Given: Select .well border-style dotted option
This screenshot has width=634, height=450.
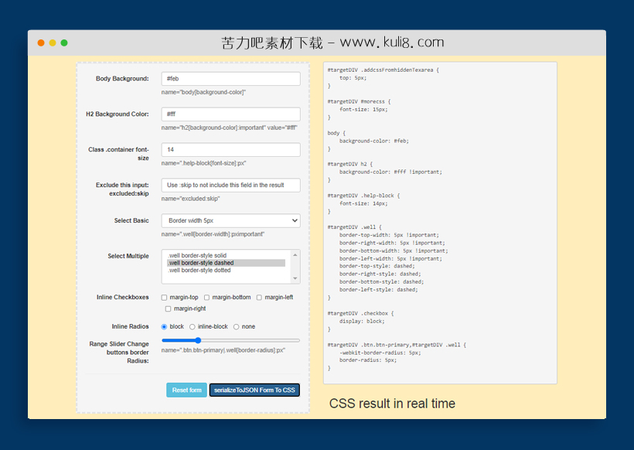Looking at the screenshot, I should click(x=199, y=271).
